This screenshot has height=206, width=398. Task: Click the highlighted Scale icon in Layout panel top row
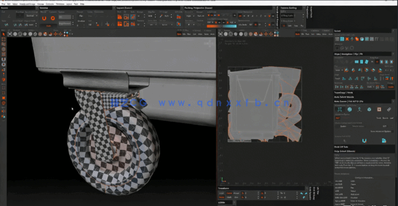[x=133, y=17]
